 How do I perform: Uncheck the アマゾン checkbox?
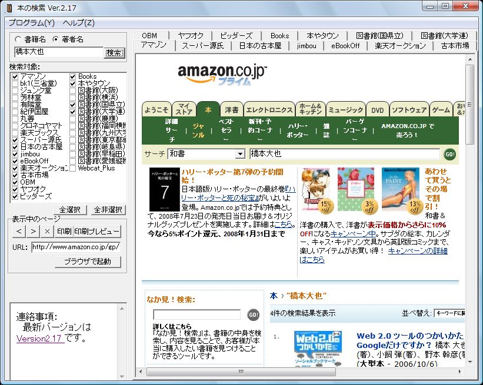tap(15, 76)
